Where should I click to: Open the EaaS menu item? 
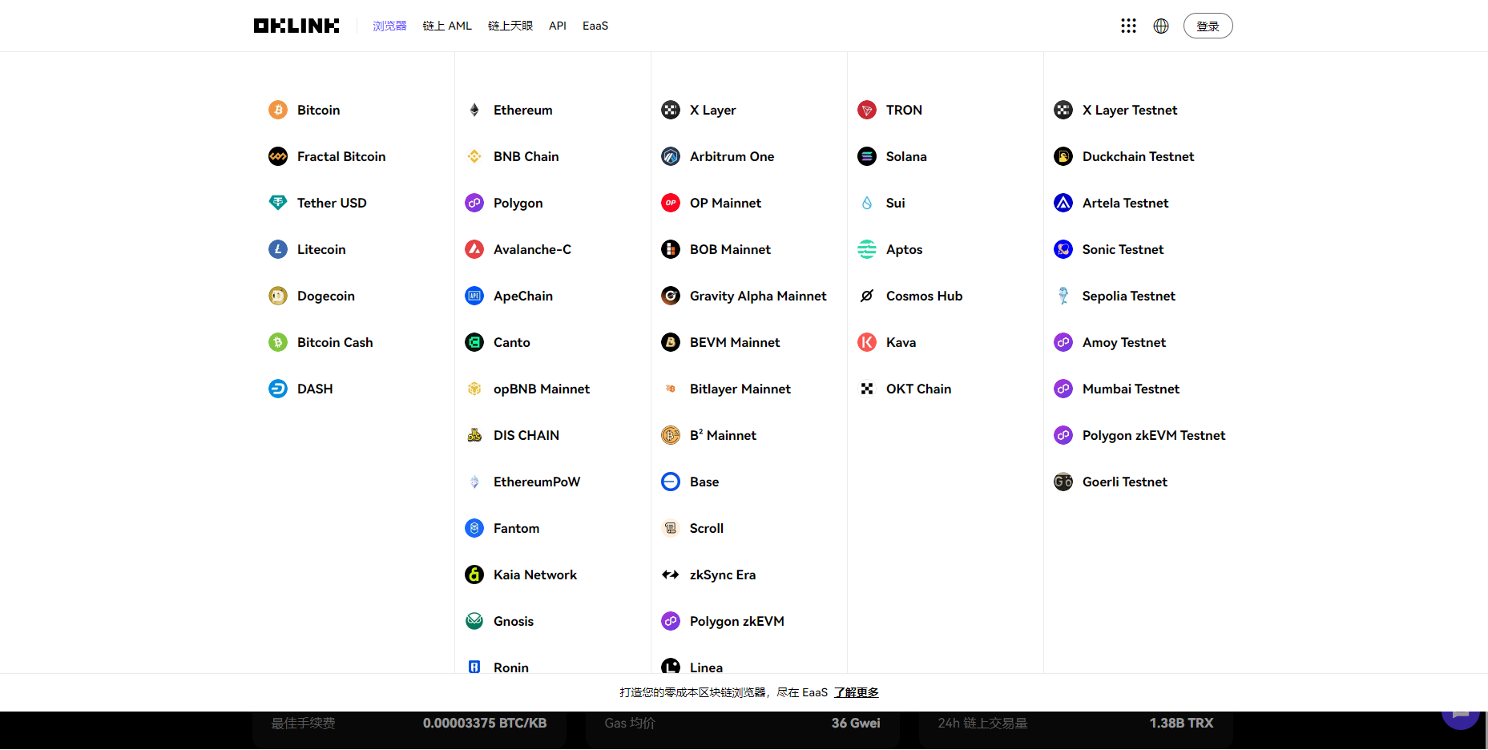tap(595, 26)
